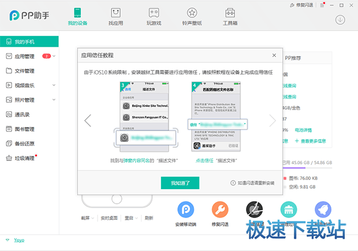
Task: Click 刷新 below the phone
Action: [x=149, y=218]
